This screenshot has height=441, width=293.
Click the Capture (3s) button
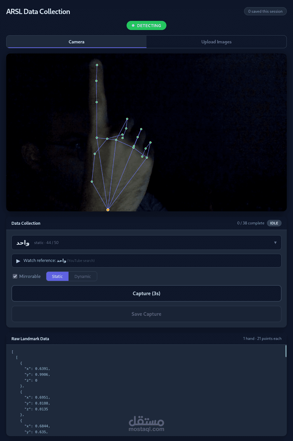pyautogui.click(x=146, y=294)
